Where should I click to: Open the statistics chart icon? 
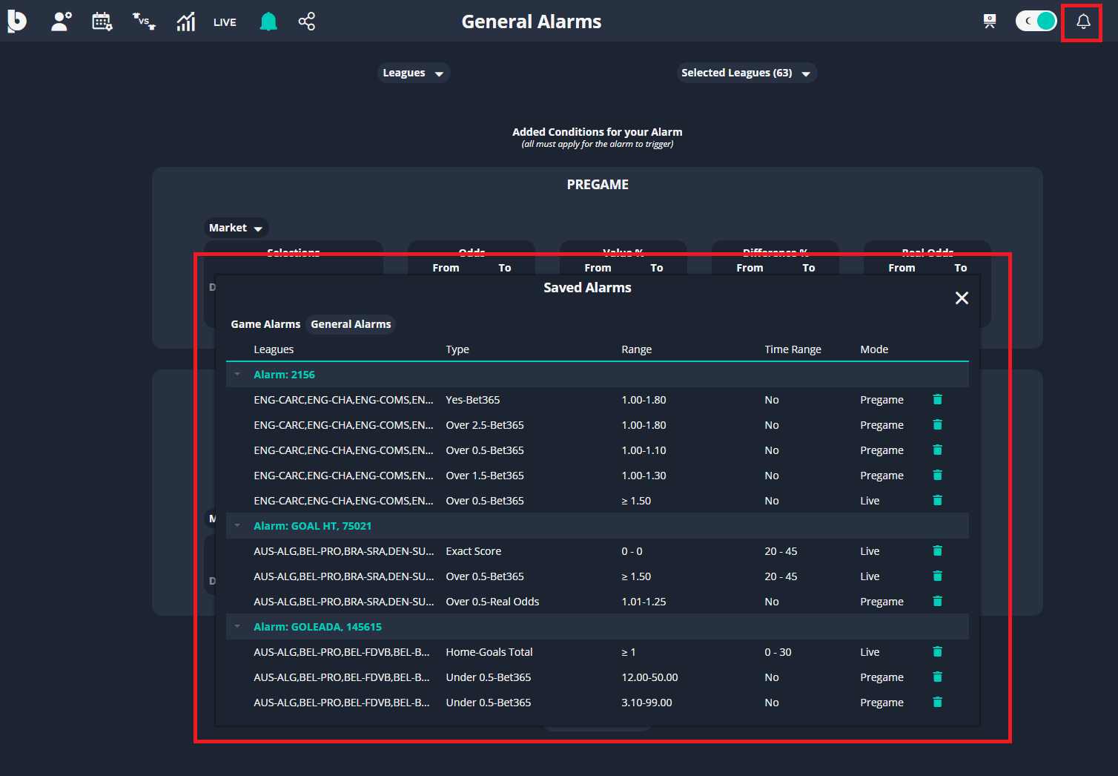[185, 22]
